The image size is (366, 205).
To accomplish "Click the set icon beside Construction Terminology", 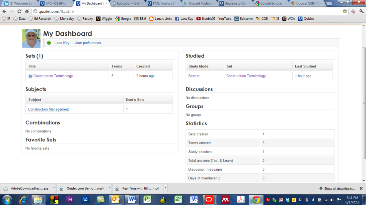I will coord(30,76).
